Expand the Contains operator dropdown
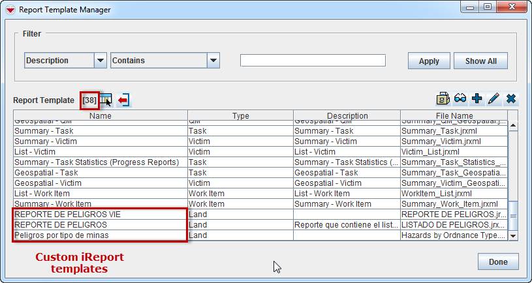532x283 pixels. [x=213, y=61]
